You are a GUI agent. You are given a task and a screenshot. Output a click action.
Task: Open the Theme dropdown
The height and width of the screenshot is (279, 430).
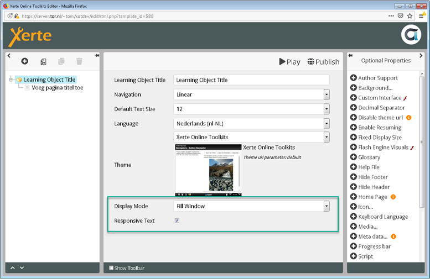pos(327,137)
